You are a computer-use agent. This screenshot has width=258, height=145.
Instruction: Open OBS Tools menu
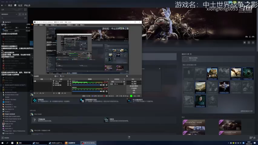pyautogui.click(x=76, y=25)
